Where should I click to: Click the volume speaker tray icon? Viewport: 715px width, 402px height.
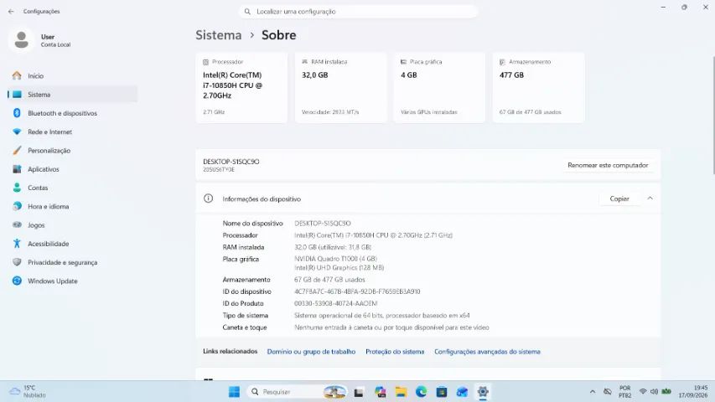point(654,391)
